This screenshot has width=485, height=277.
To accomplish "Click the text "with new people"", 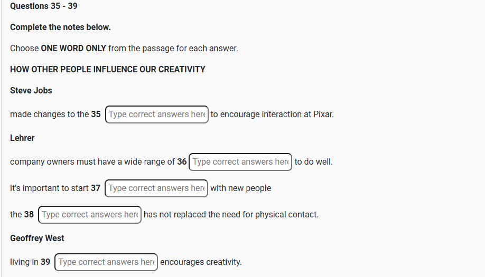I will pyautogui.click(x=240, y=188).
